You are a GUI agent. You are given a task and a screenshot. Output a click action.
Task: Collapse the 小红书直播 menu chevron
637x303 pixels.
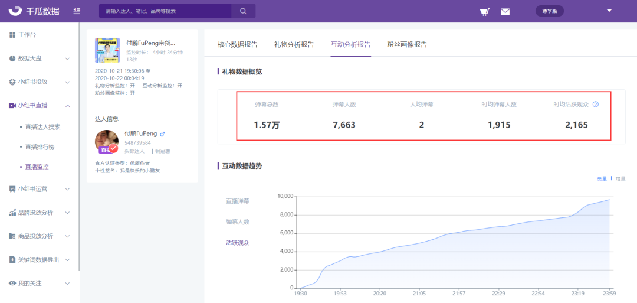point(67,106)
